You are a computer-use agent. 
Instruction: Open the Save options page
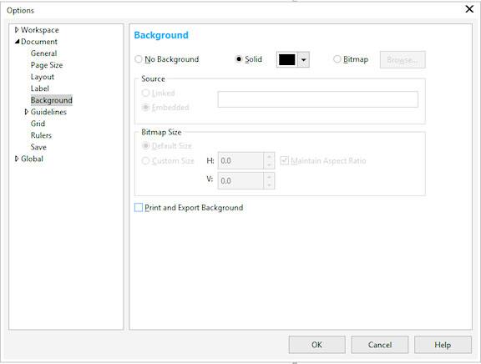coord(38,147)
